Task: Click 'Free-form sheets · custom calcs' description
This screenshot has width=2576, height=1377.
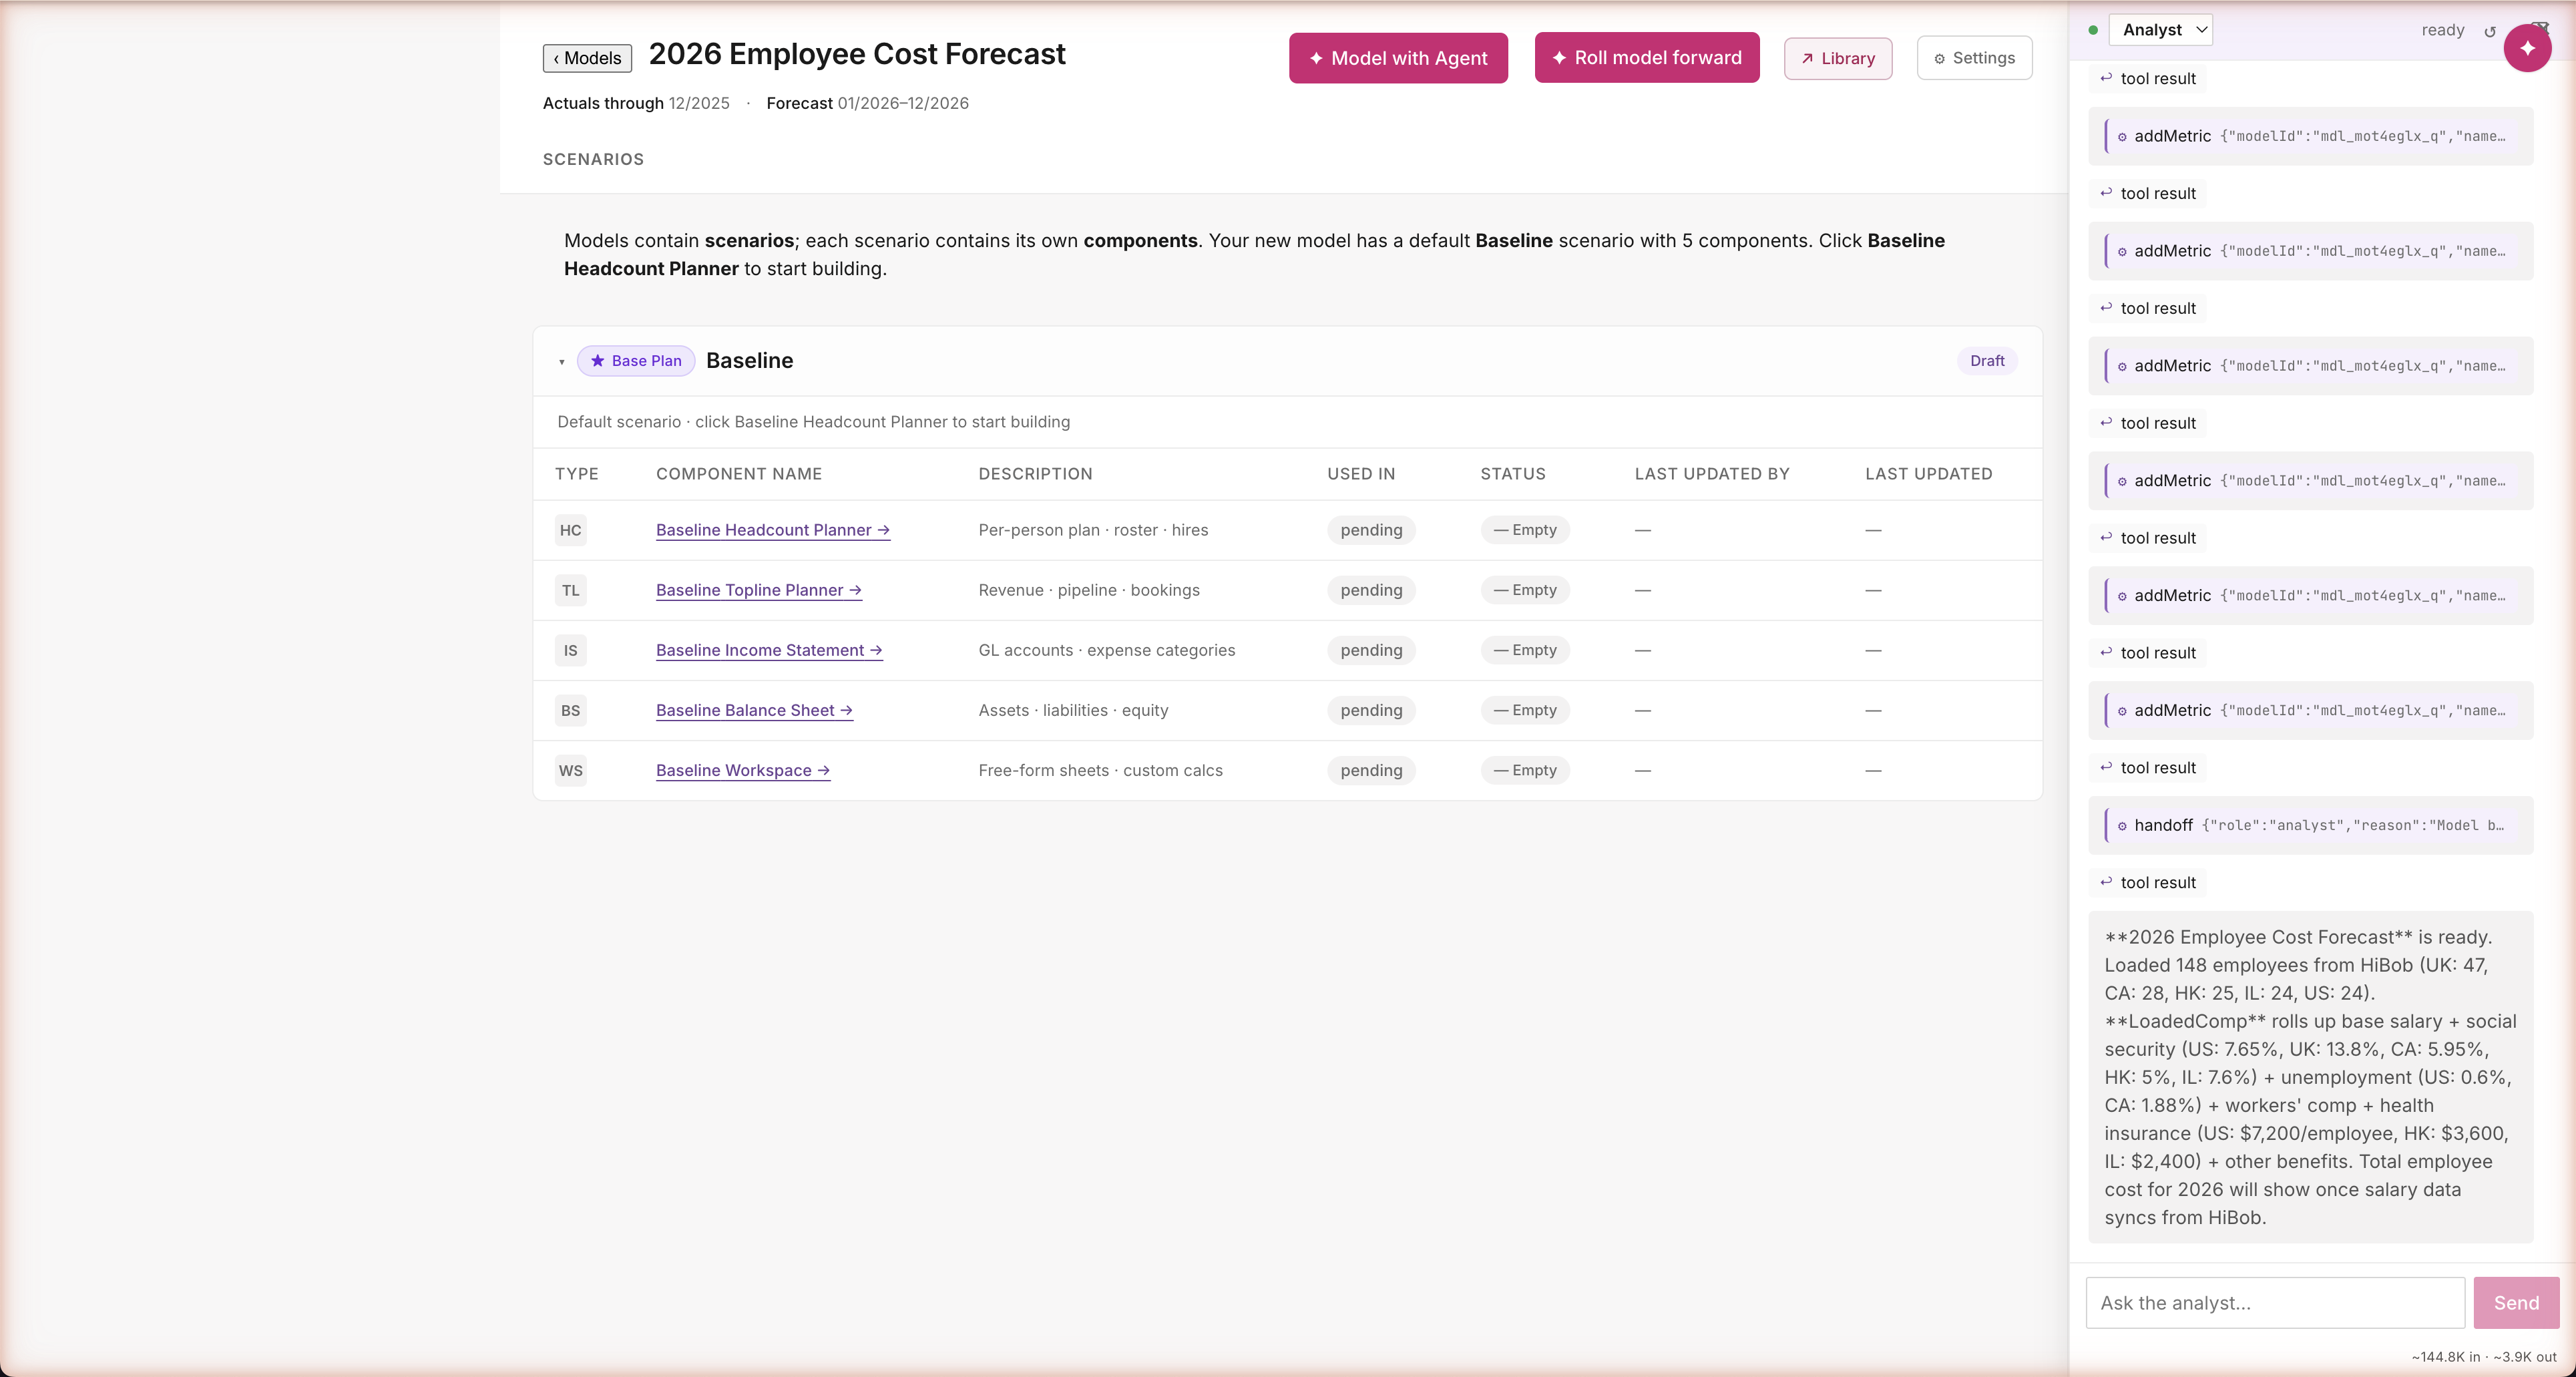Action: pos(1100,770)
